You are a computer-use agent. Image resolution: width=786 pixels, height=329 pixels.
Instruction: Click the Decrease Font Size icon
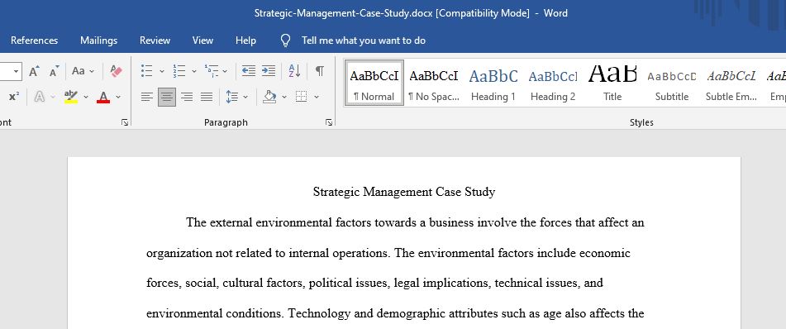[x=55, y=71]
